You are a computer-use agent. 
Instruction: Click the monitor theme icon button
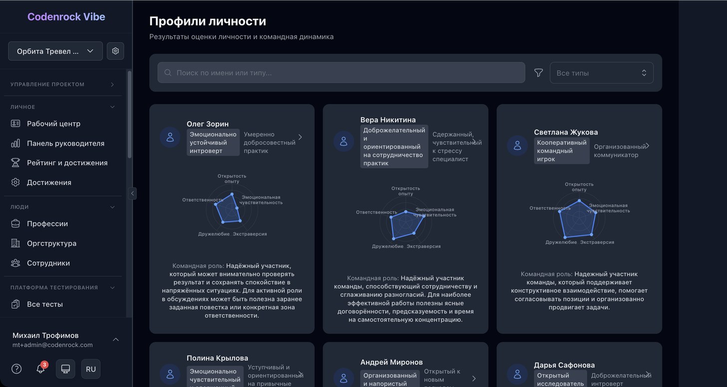65,369
